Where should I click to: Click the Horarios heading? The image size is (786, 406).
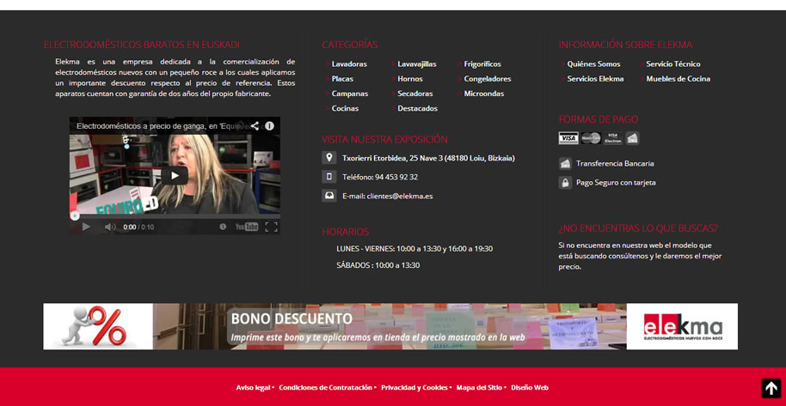346,232
